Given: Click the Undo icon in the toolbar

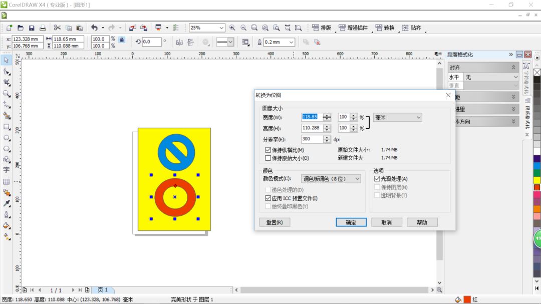Looking at the screenshot, I should (x=95, y=28).
